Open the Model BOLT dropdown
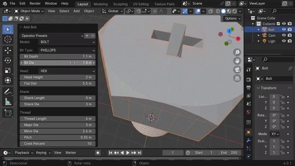This screenshot has height=166, width=295. coord(67,42)
